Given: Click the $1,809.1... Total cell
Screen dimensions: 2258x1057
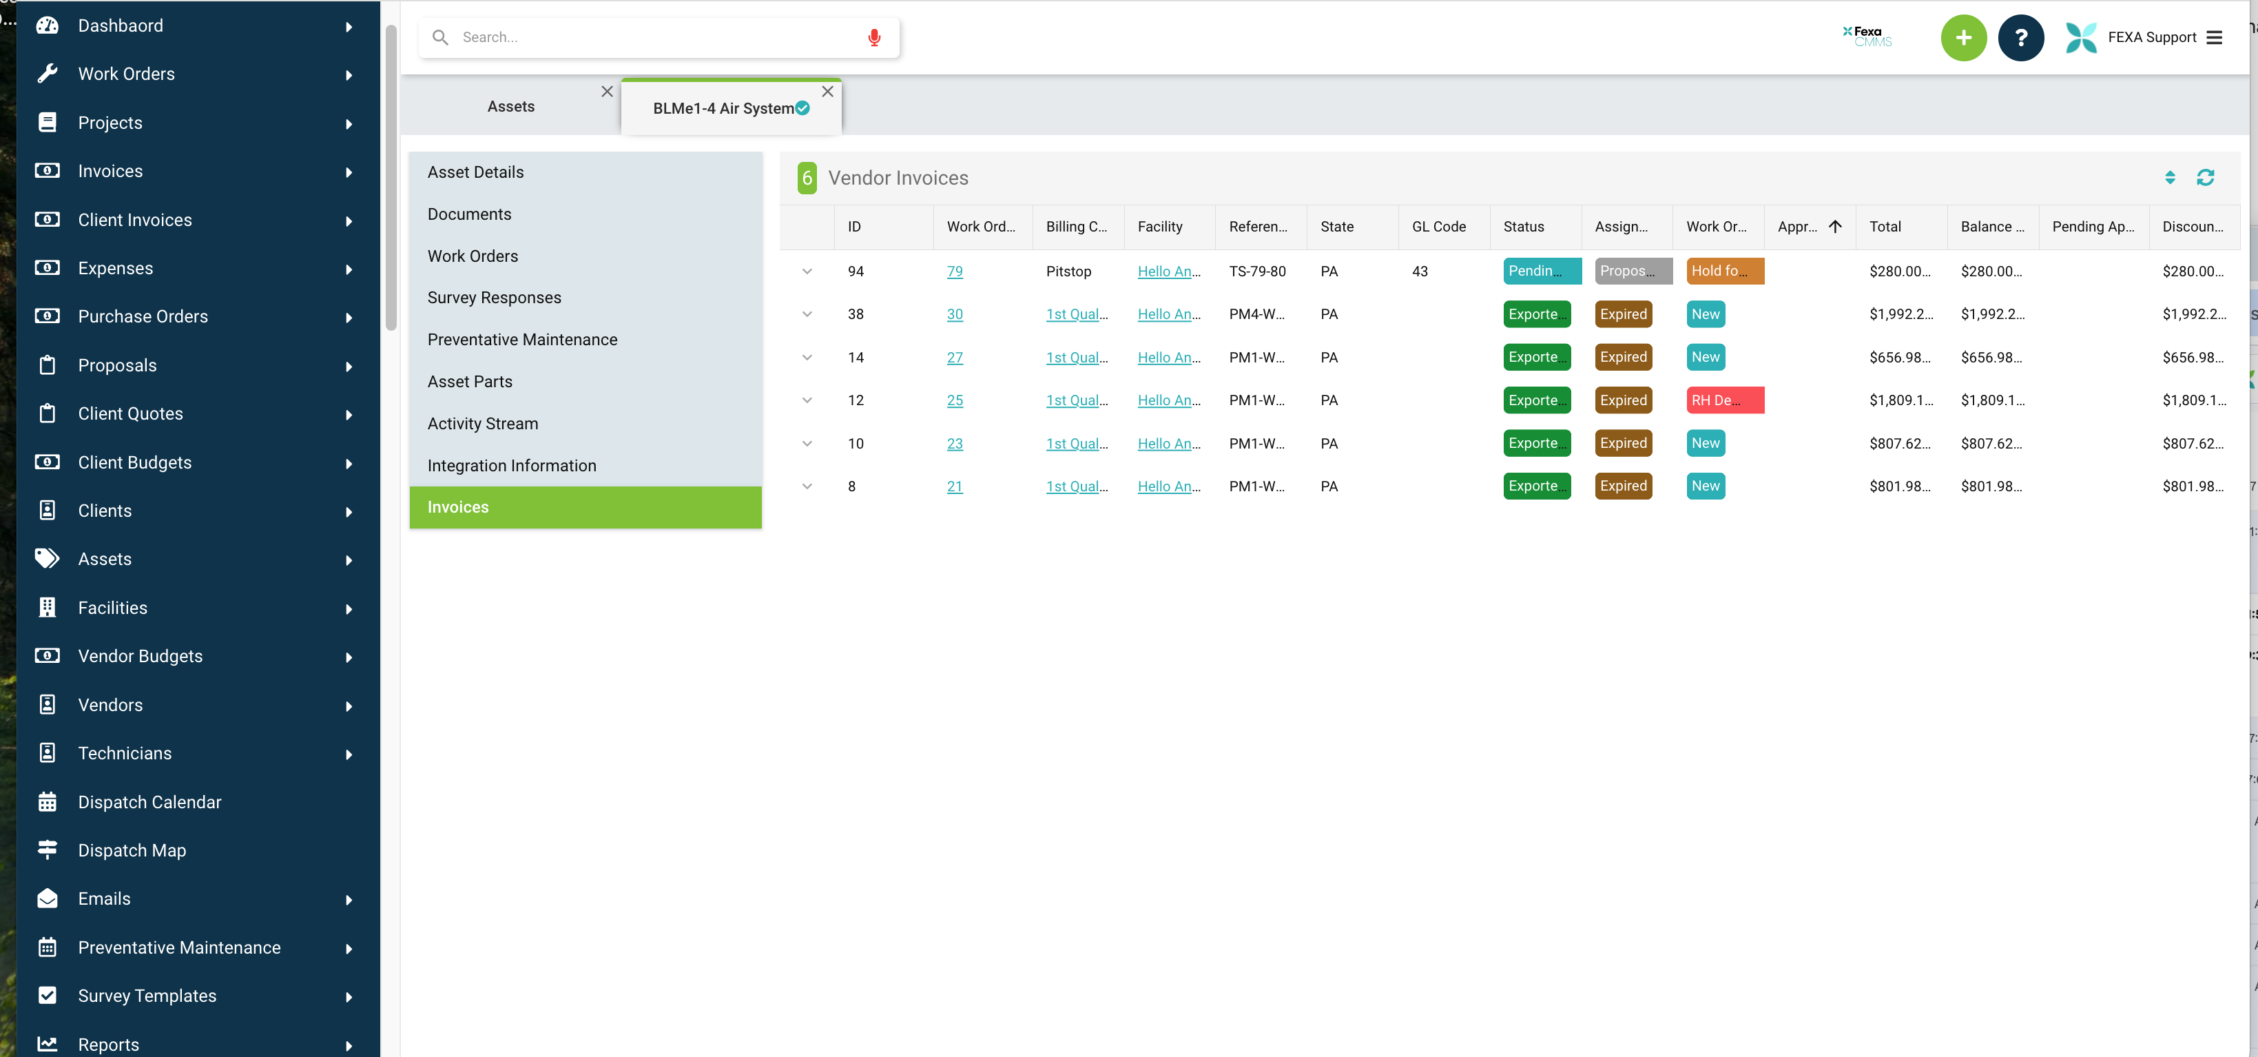Looking at the screenshot, I should coord(1900,400).
